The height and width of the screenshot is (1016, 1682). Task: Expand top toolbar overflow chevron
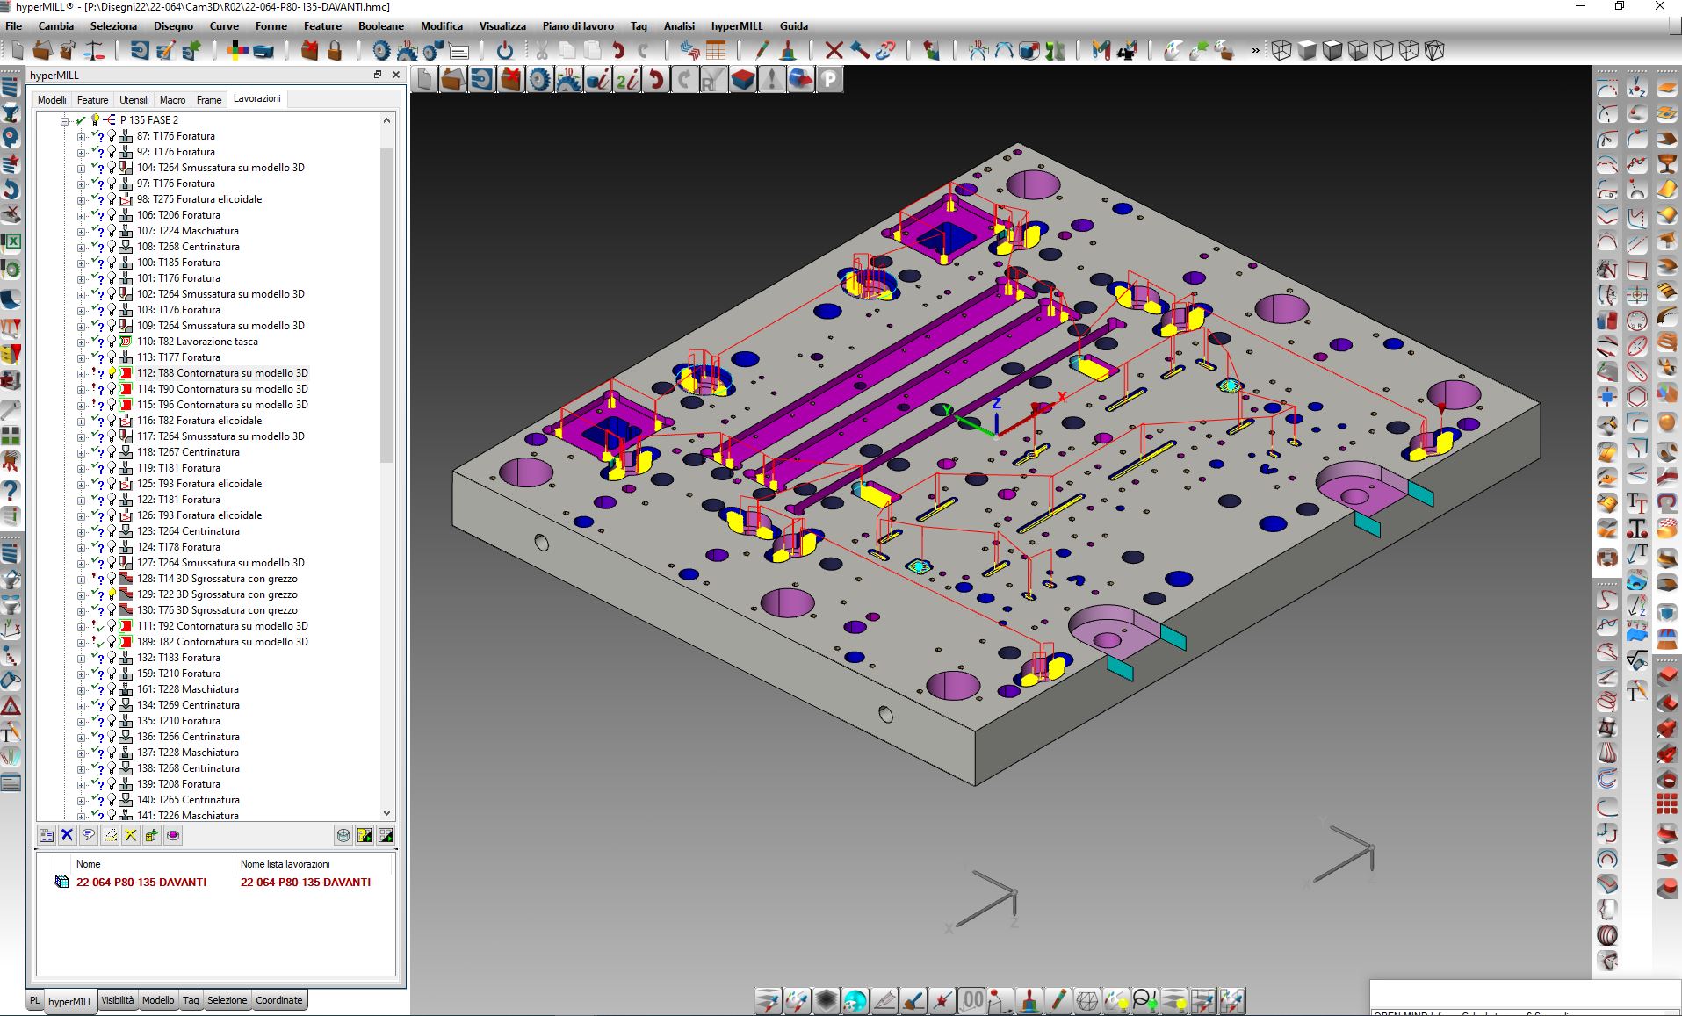coord(1255,51)
